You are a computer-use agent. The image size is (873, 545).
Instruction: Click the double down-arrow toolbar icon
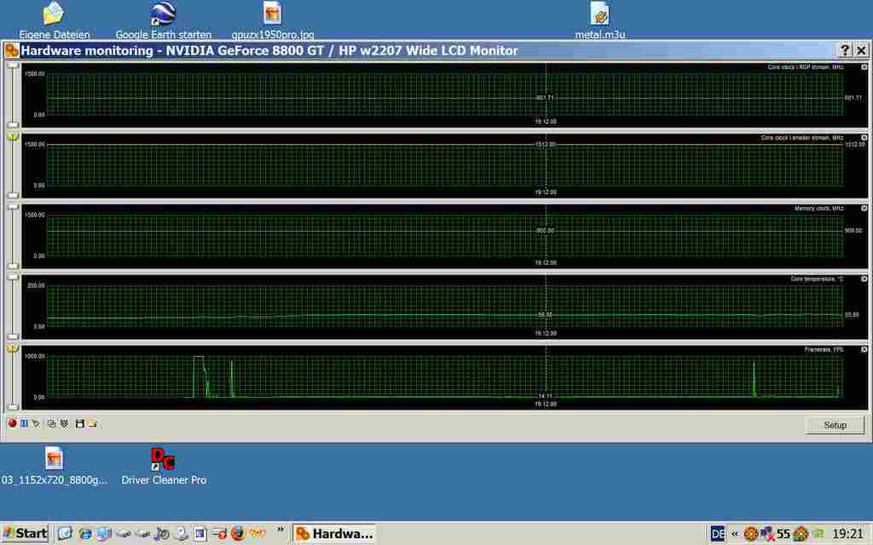click(x=64, y=424)
